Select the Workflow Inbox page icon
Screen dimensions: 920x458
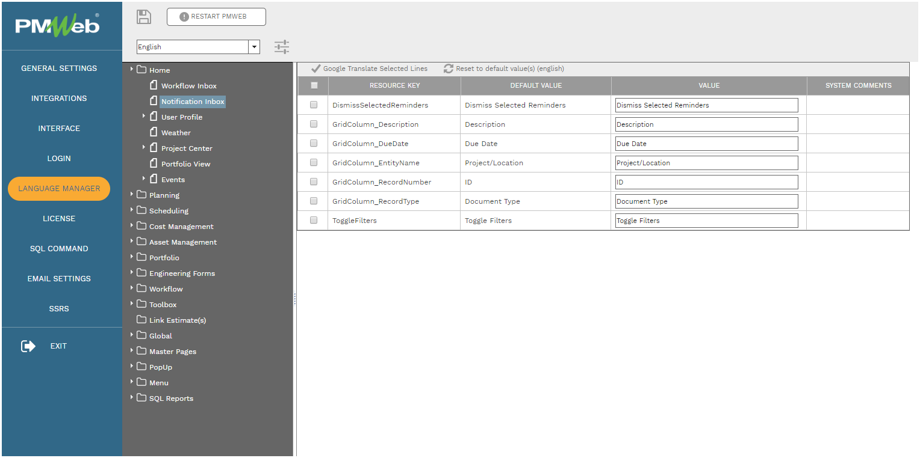click(x=153, y=85)
